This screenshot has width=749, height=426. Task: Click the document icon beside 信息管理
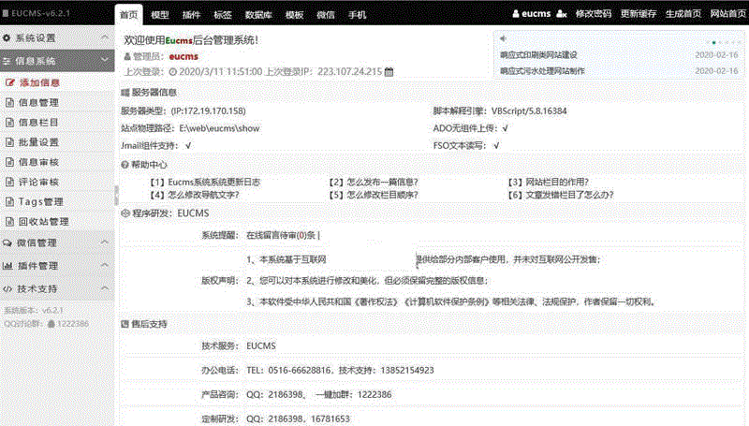coord(9,103)
